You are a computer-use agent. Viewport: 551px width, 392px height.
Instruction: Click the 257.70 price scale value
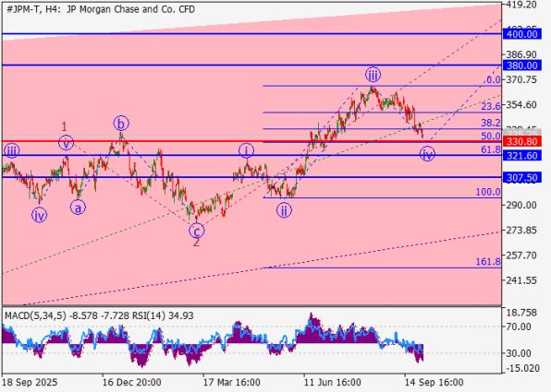pyautogui.click(x=522, y=255)
